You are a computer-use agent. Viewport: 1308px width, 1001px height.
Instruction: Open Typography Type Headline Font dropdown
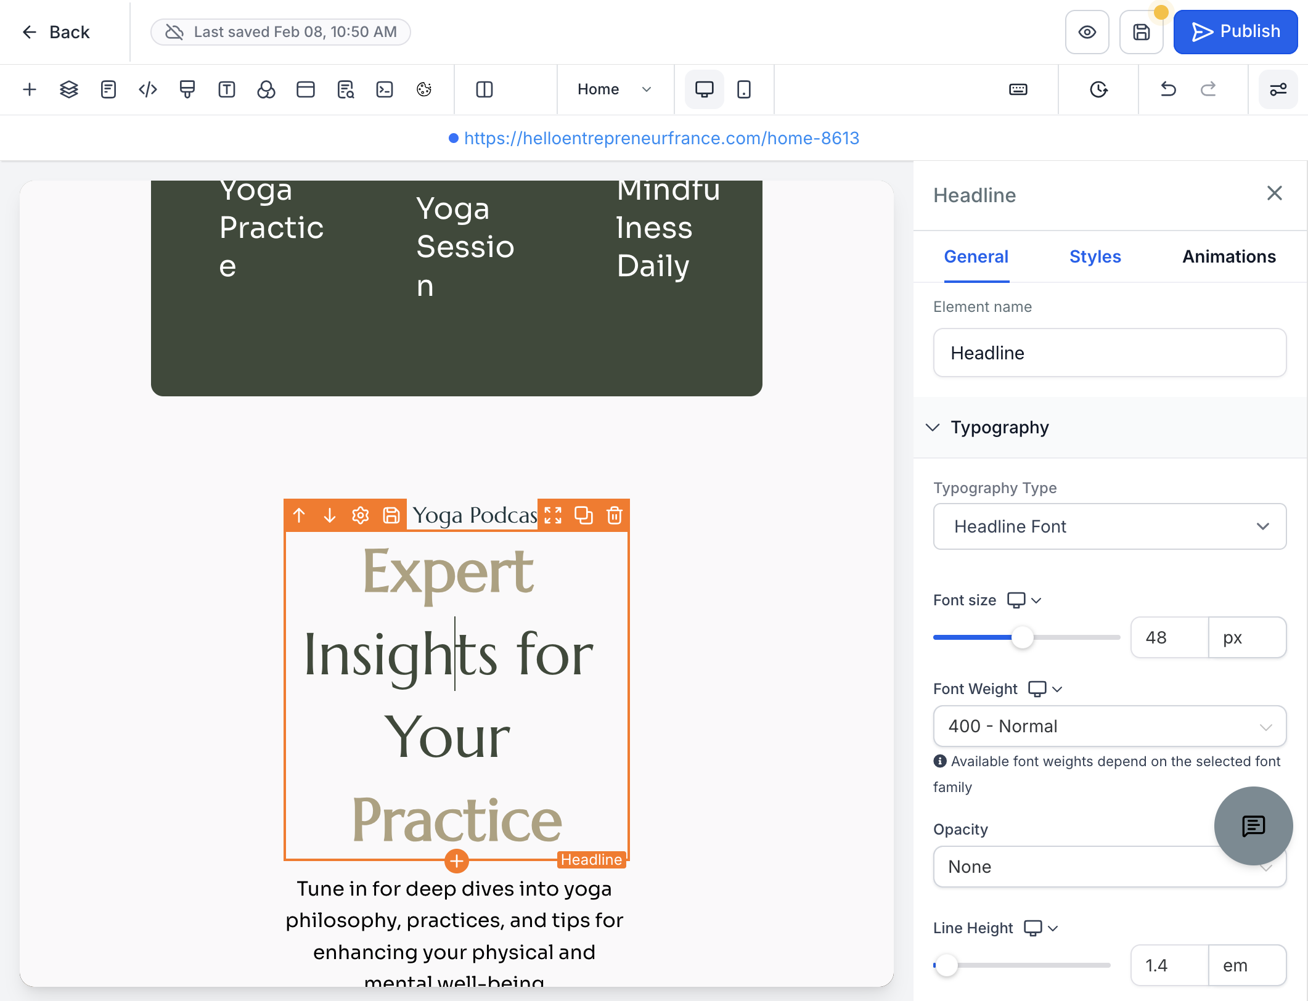click(1110, 526)
